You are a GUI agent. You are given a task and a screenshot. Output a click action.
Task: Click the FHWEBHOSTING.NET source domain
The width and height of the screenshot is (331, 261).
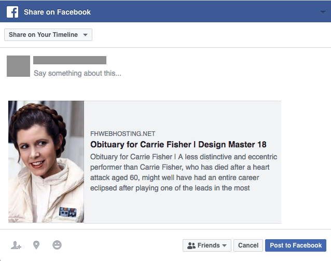tap(122, 134)
